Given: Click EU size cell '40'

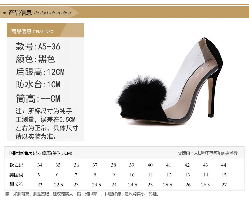Looking at the screenshot, I should coord(150,165).
